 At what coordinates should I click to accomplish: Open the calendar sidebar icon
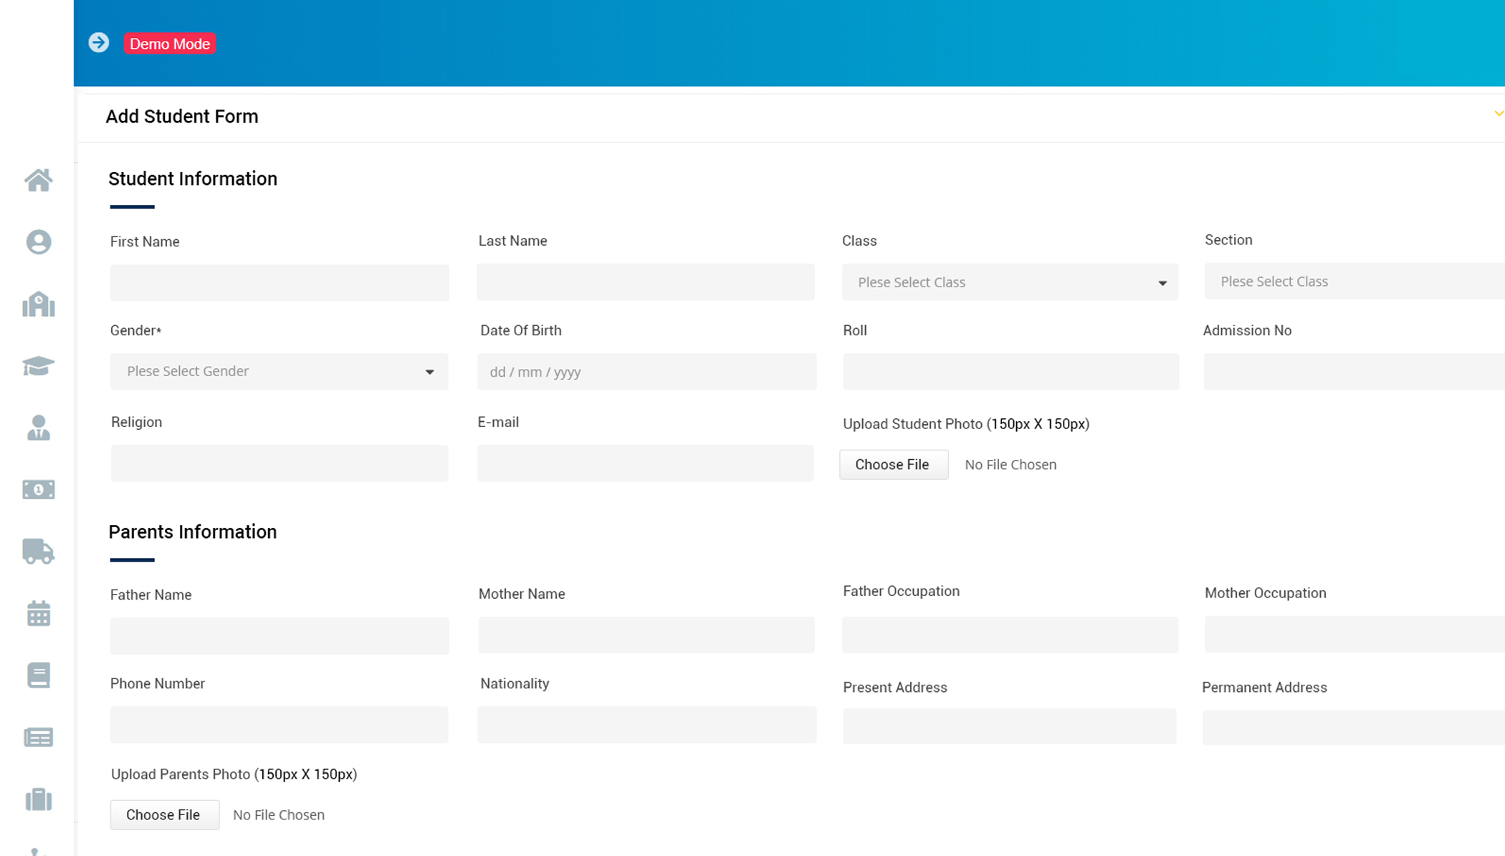point(39,613)
